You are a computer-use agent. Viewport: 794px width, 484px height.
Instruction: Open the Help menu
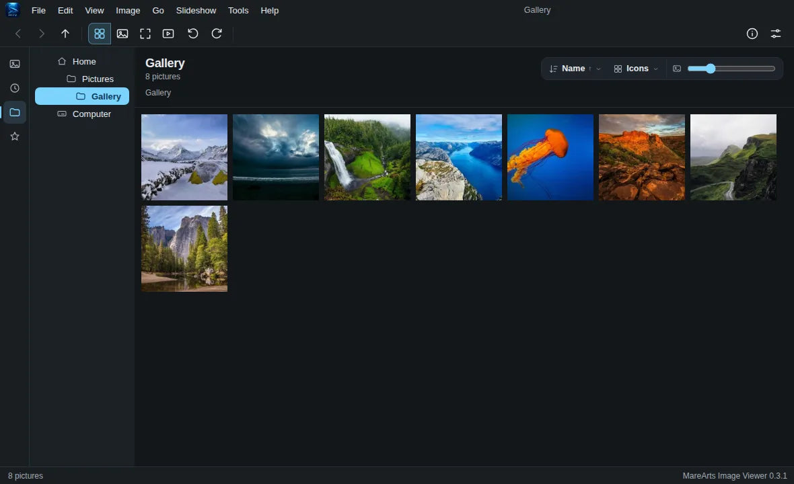(x=269, y=10)
